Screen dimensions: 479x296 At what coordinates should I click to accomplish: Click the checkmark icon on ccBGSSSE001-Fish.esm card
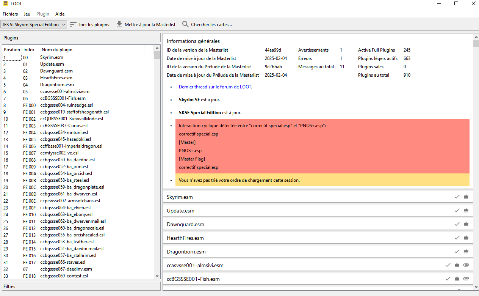[448, 279]
